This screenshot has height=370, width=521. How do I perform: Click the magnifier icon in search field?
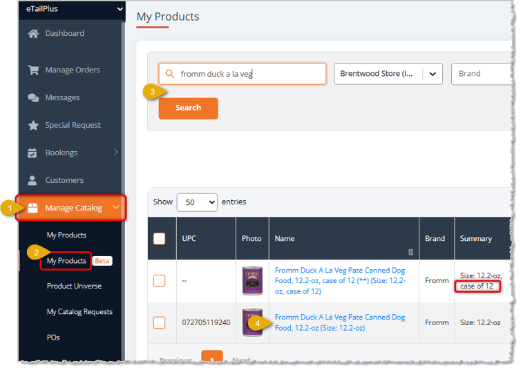tap(170, 74)
